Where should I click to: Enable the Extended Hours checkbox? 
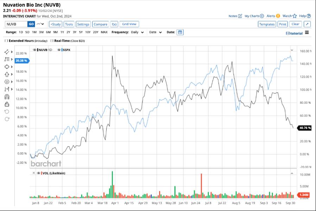pyautogui.click(x=6, y=41)
